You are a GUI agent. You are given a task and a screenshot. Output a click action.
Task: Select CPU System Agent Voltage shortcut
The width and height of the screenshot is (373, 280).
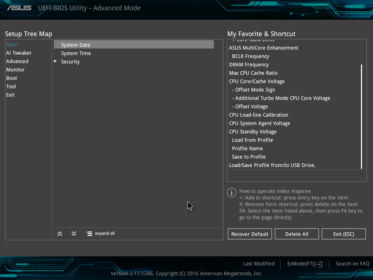[x=259, y=123]
